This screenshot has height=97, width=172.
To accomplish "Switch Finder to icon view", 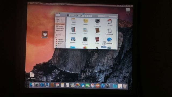I will tap(68, 15).
